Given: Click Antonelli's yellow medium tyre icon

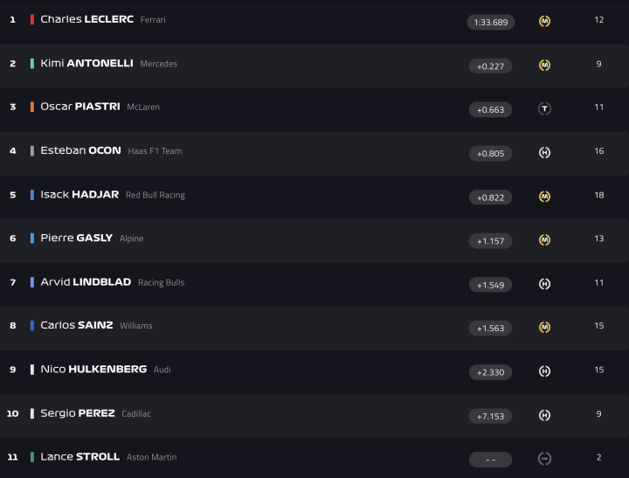Looking at the screenshot, I should [544, 65].
